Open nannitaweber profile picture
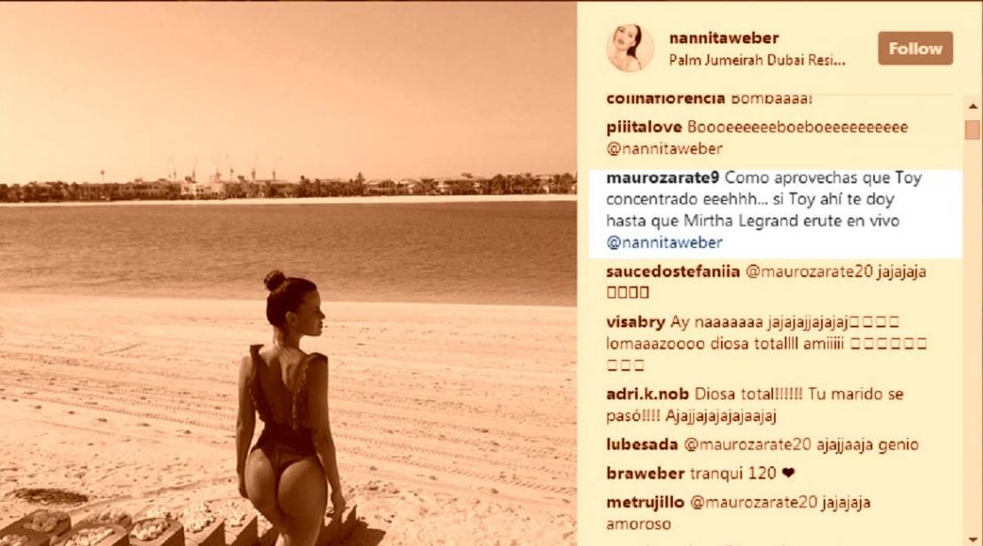 [x=630, y=48]
